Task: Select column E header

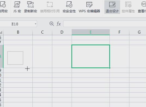Action: [91, 32]
